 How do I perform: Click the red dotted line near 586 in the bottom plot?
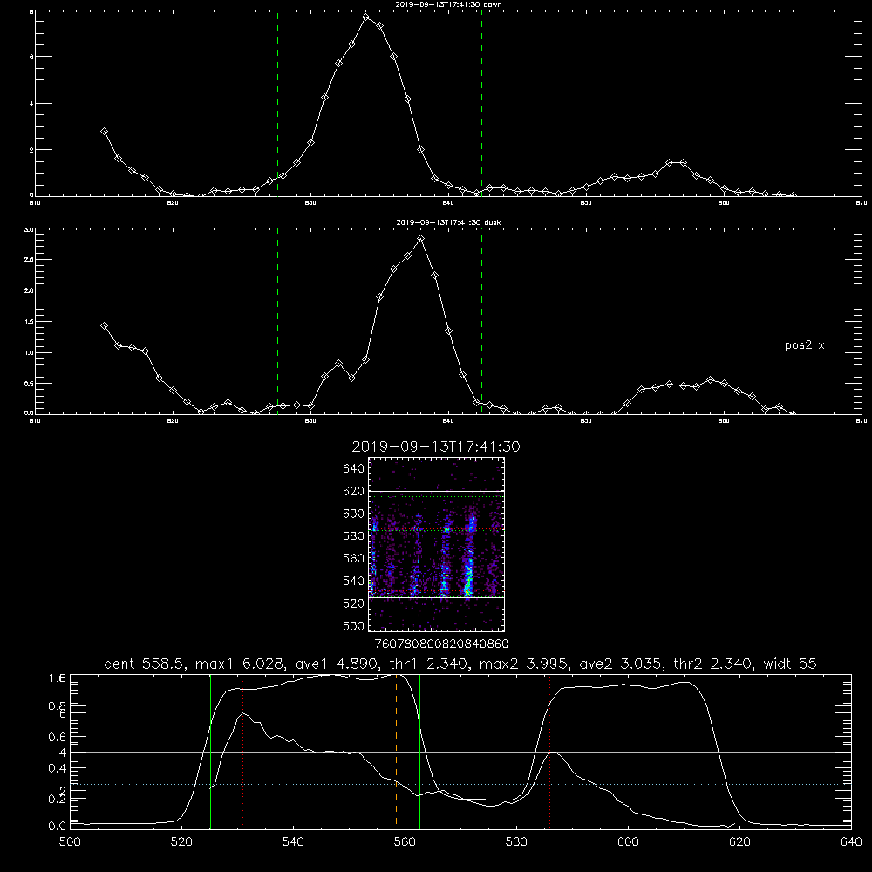(550, 750)
